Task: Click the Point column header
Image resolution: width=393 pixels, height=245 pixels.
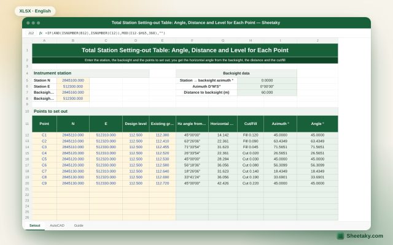Action: tap(44, 124)
